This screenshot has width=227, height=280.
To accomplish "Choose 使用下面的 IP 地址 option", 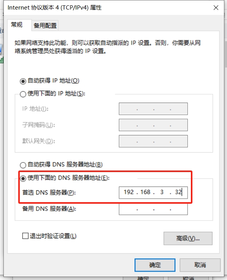I will (23, 94).
